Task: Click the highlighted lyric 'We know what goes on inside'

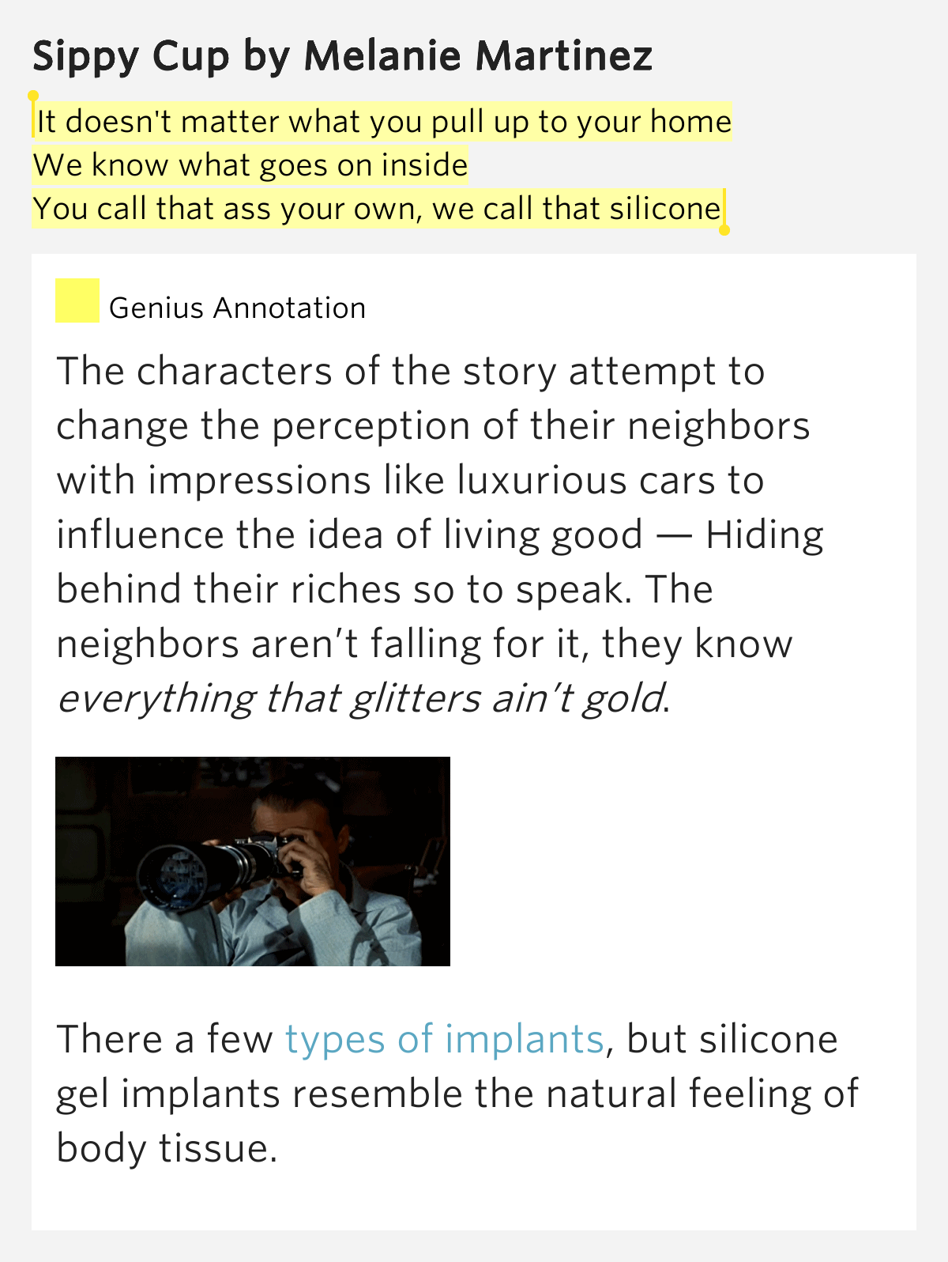Action: coord(250,165)
